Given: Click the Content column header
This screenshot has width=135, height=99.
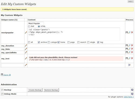Looking at the screenshot, I should [32, 20].
